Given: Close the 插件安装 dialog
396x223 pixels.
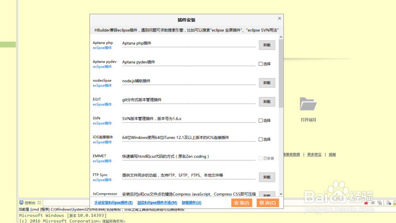Looking at the screenshot, I should (279, 18).
